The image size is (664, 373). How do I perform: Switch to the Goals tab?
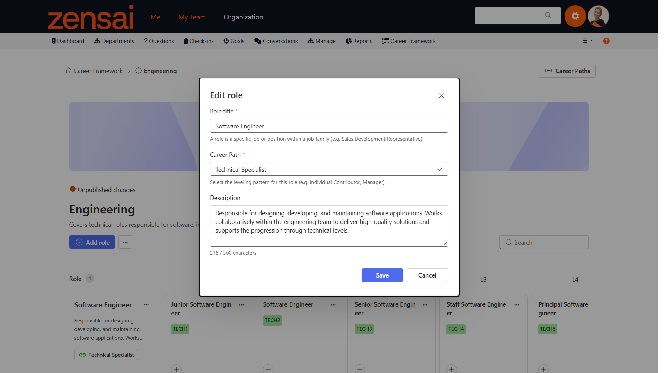pyautogui.click(x=234, y=41)
